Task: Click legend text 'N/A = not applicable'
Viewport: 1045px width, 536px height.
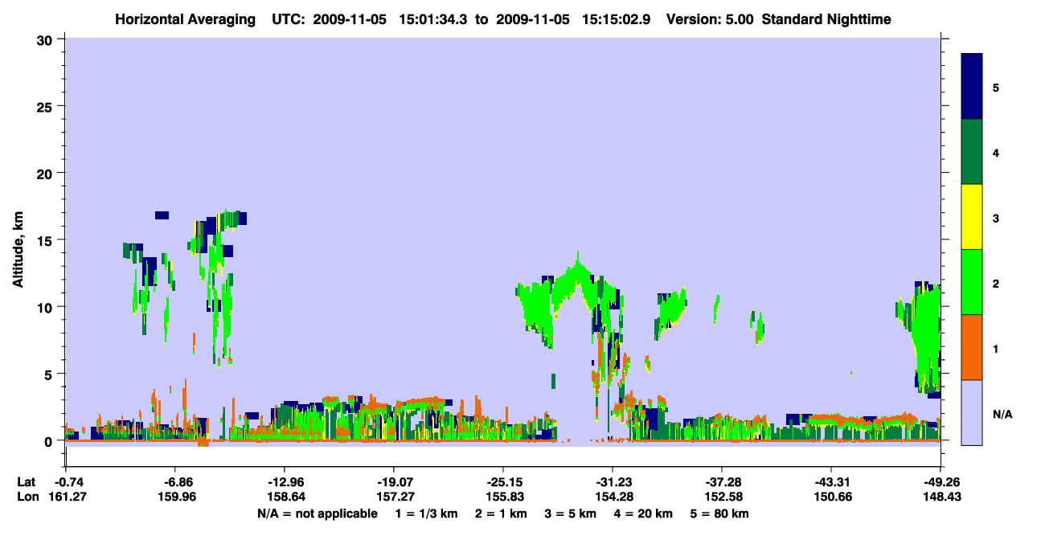Action: pyautogui.click(x=317, y=513)
